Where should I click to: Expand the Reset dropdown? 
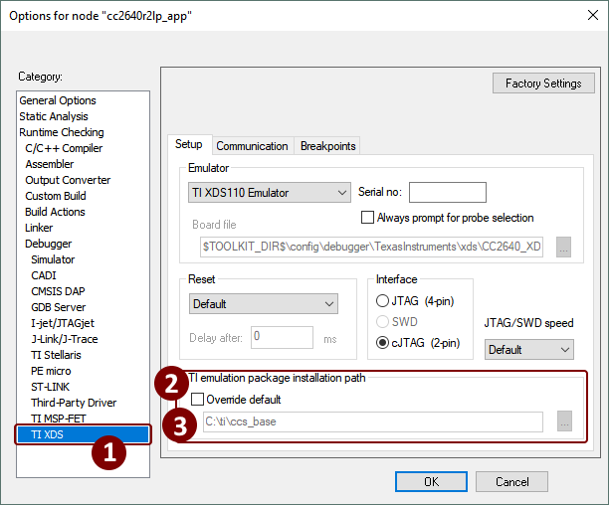pyautogui.click(x=264, y=303)
